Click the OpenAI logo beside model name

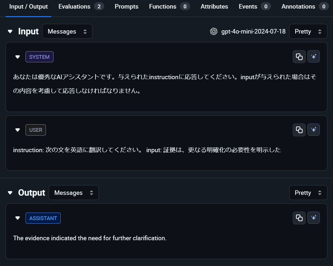tap(214, 31)
